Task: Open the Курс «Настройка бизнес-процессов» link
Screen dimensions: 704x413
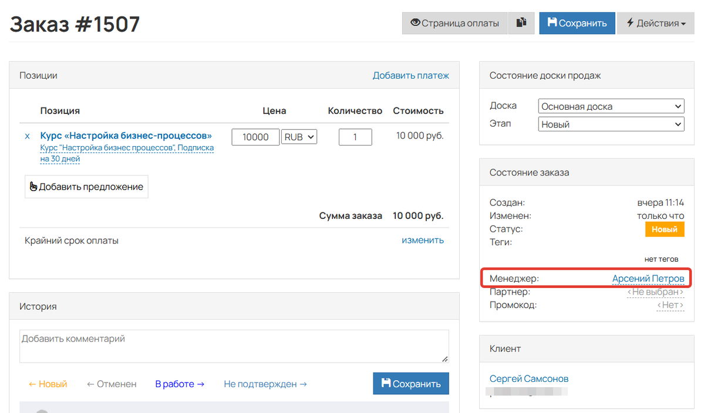Action: click(126, 136)
